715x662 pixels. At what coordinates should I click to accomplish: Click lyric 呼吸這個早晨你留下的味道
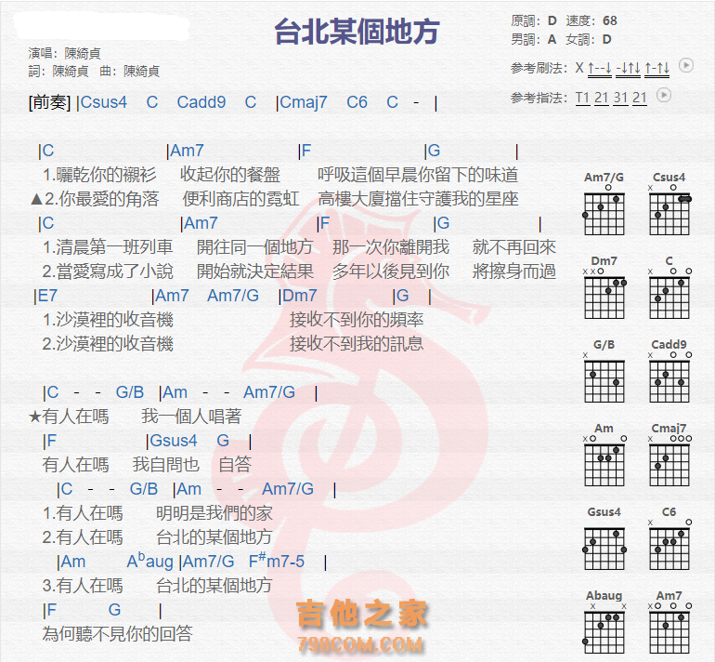click(418, 175)
